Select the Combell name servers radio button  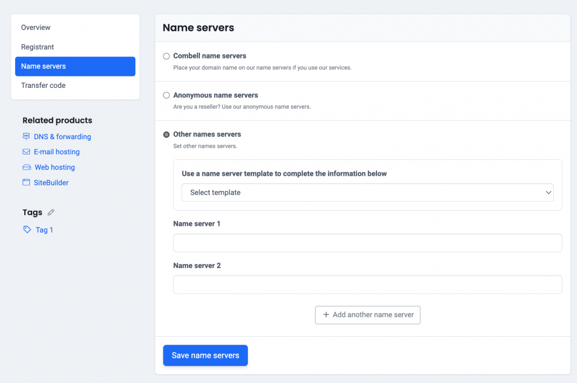[166, 56]
